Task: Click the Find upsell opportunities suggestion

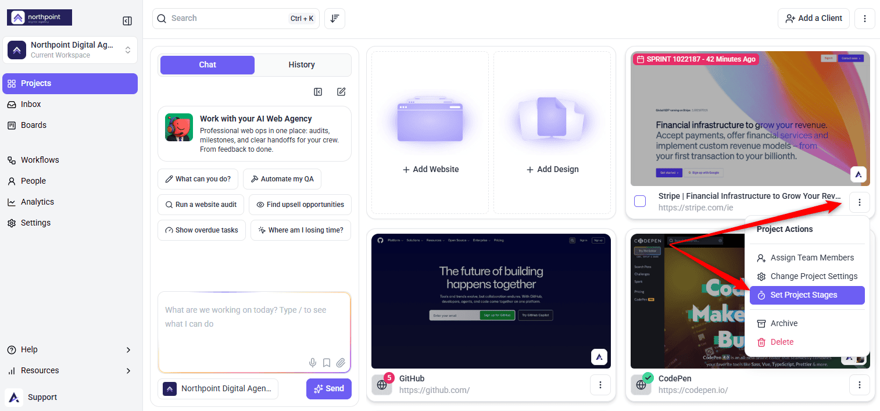Action: [300, 205]
